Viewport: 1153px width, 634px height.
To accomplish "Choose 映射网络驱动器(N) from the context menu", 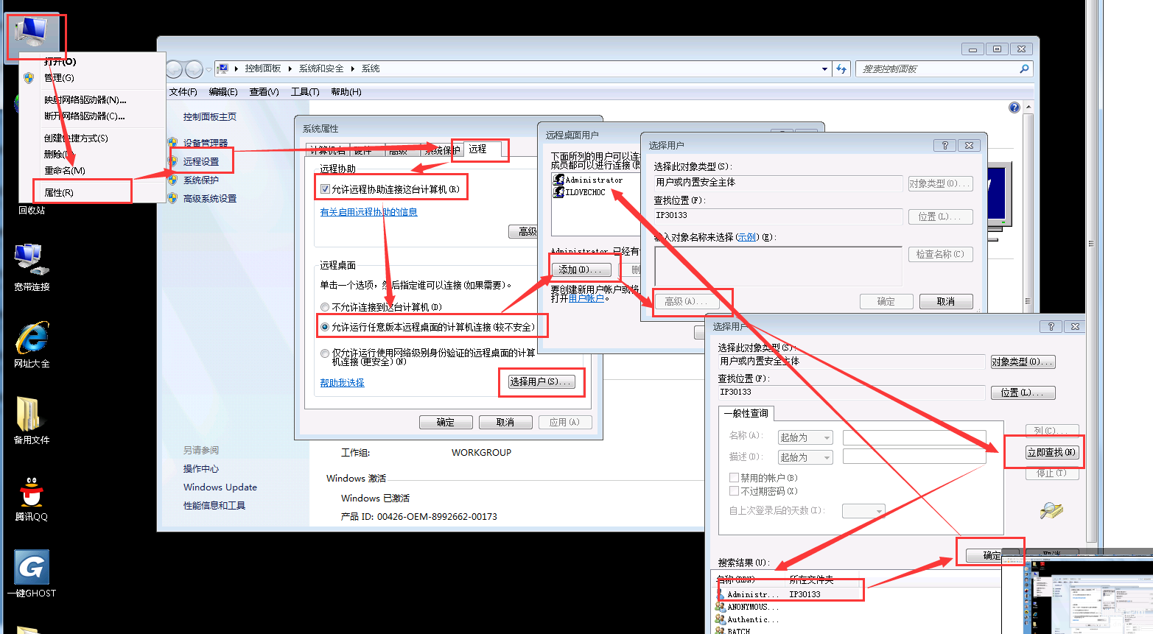I will coord(85,100).
